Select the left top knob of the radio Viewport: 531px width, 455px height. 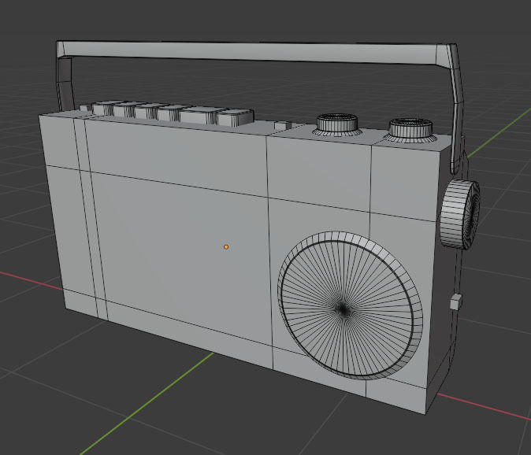[337, 124]
